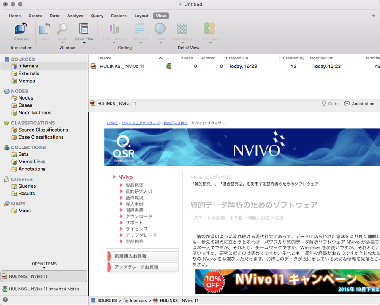This screenshot has height=305, width=380.
Task: Select the Node Matrices folder
Action: [x=35, y=113]
